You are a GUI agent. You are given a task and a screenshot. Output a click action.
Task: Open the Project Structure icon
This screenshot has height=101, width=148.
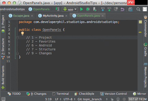click(130, 9)
